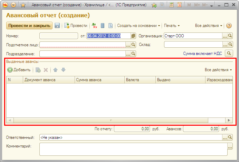Click the document report page icon

[x=111, y=26]
